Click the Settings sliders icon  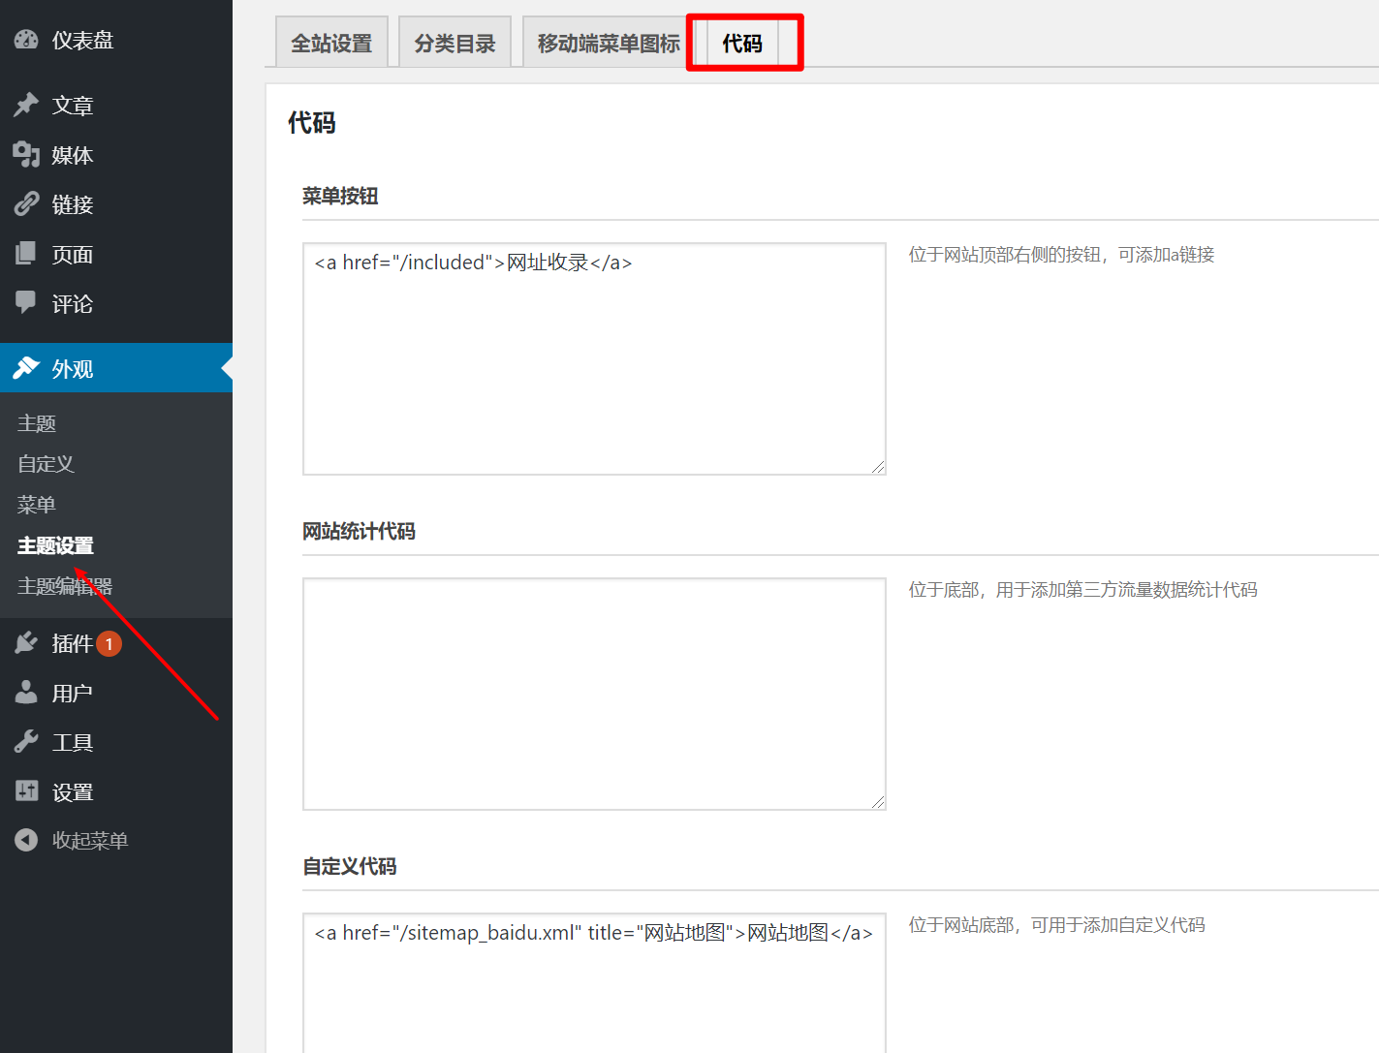coord(26,791)
